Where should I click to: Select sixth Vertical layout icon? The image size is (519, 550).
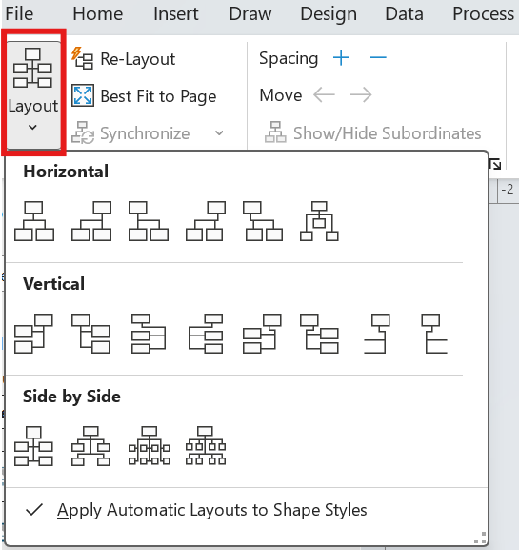319,334
